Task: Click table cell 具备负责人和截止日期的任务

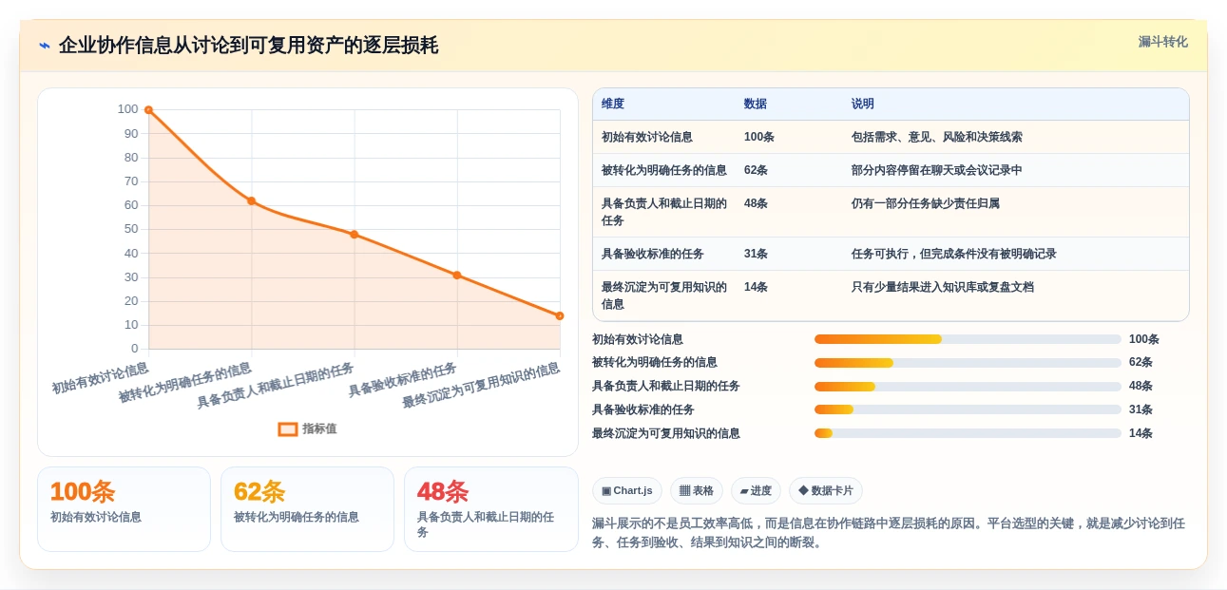Action: [x=664, y=212]
